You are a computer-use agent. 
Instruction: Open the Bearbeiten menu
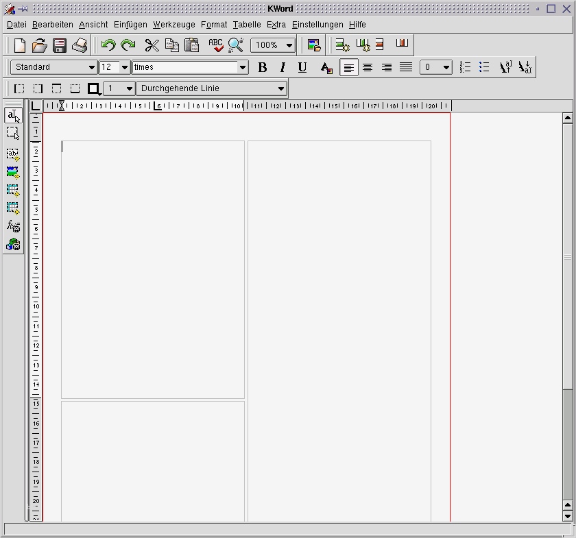(x=53, y=25)
